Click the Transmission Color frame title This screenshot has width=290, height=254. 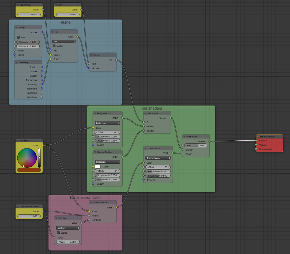pos(85,197)
